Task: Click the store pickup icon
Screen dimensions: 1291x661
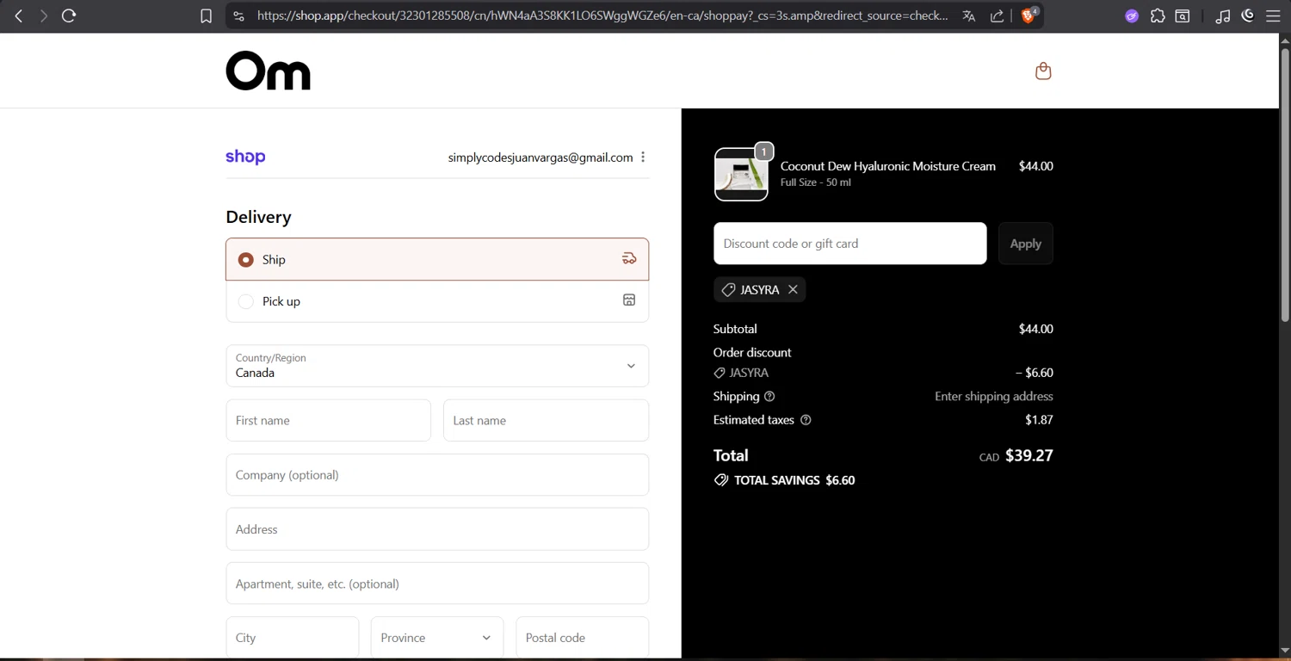Action: tap(629, 300)
